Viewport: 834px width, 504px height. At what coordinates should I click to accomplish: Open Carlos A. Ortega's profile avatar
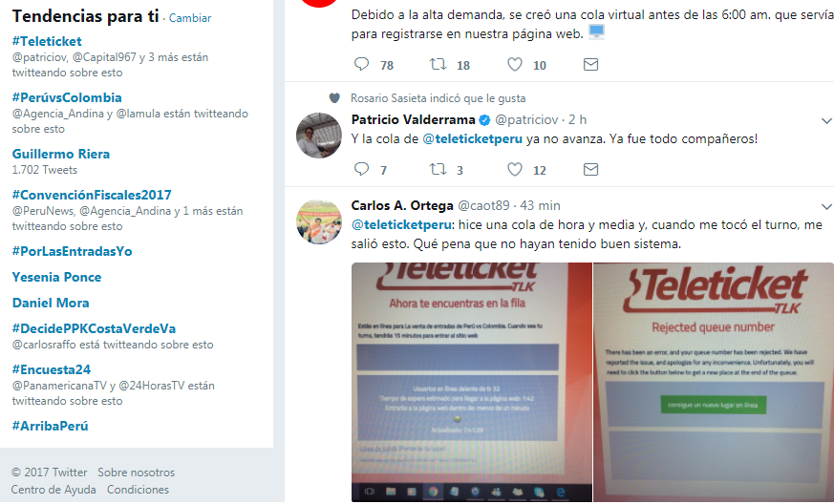coord(318,221)
